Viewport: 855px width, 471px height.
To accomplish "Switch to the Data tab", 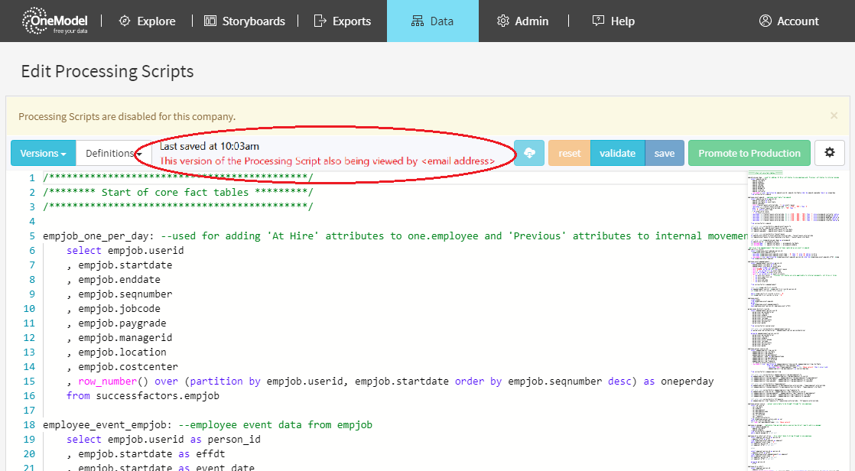I will [x=432, y=21].
